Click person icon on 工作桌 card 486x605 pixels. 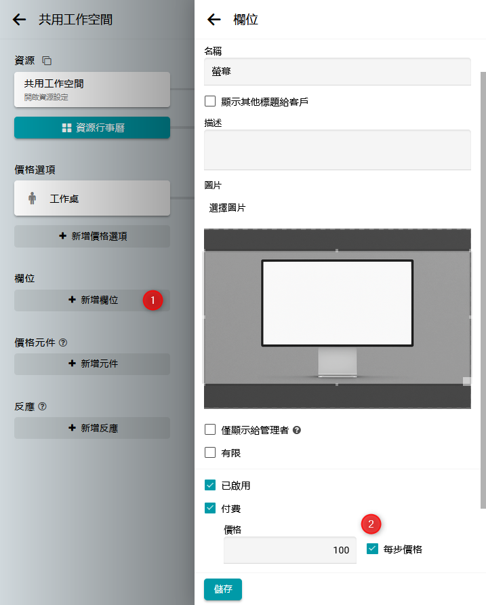(x=32, y=199)
